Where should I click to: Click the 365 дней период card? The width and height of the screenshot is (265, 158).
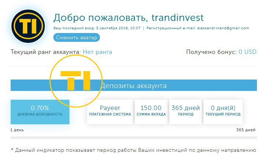pyautogui.click(x=186, y=112)
